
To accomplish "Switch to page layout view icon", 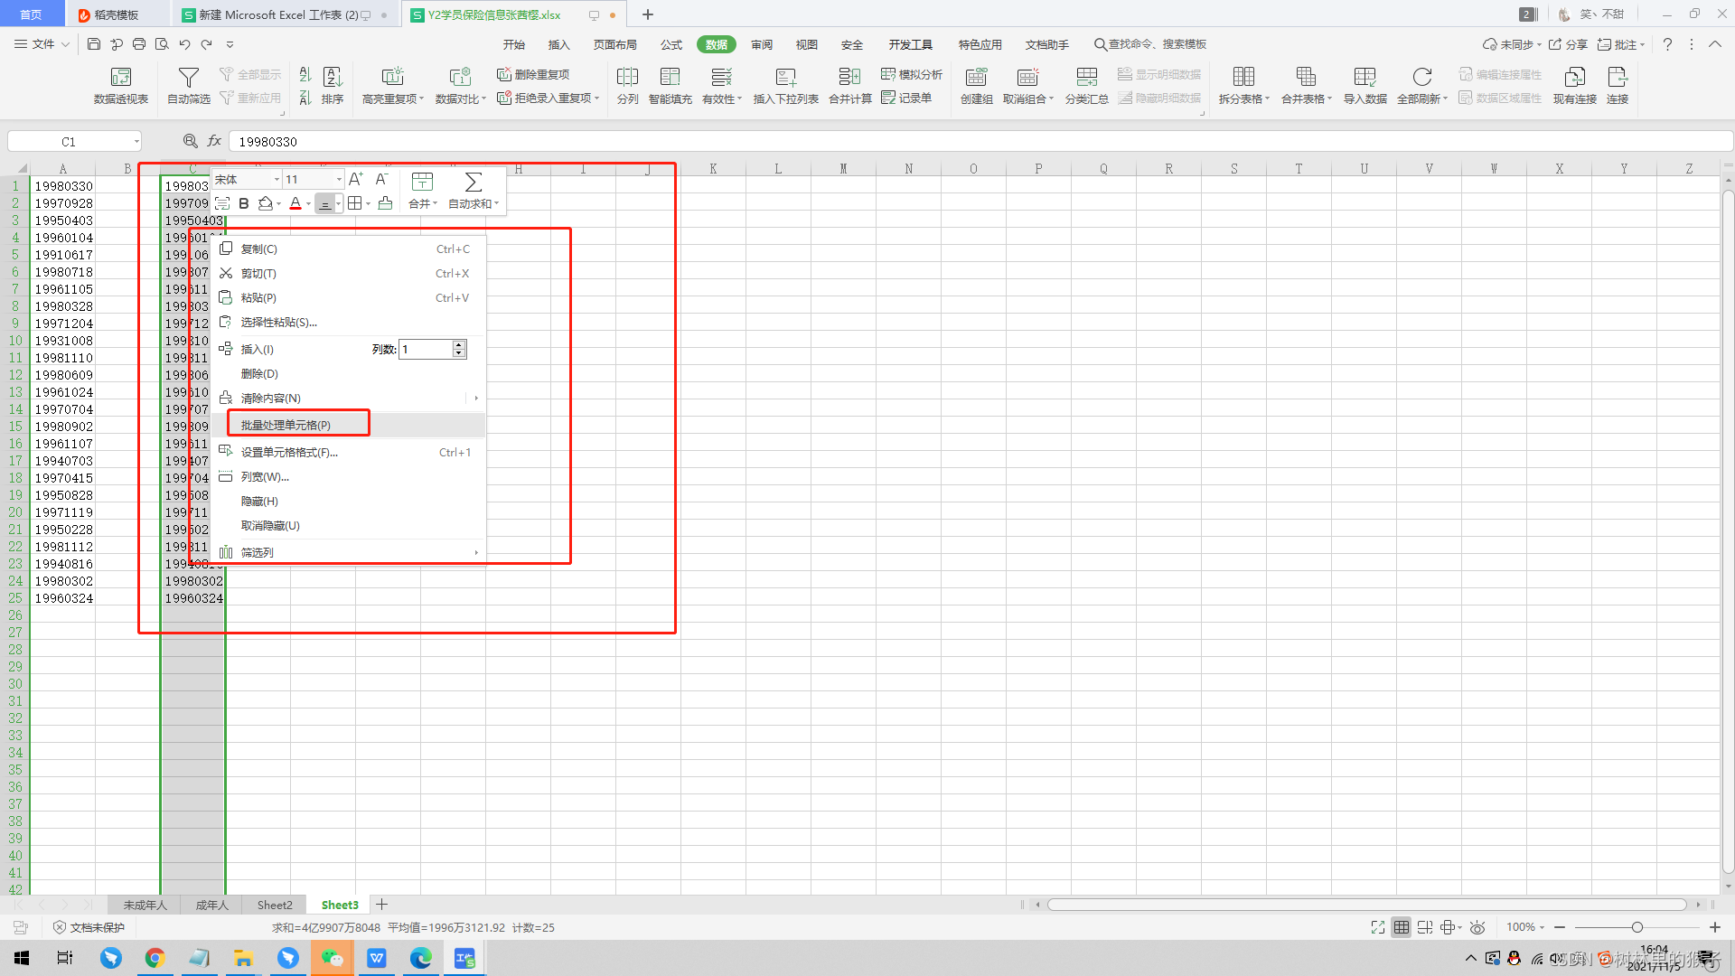I will (x=1425, y=927).
